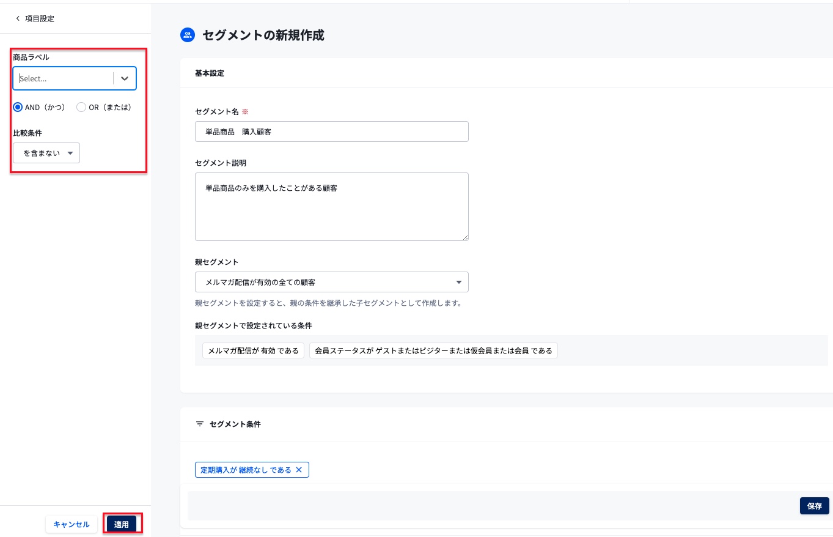Click the キャンセル link

pyautogui.click(x=72, y=524)
